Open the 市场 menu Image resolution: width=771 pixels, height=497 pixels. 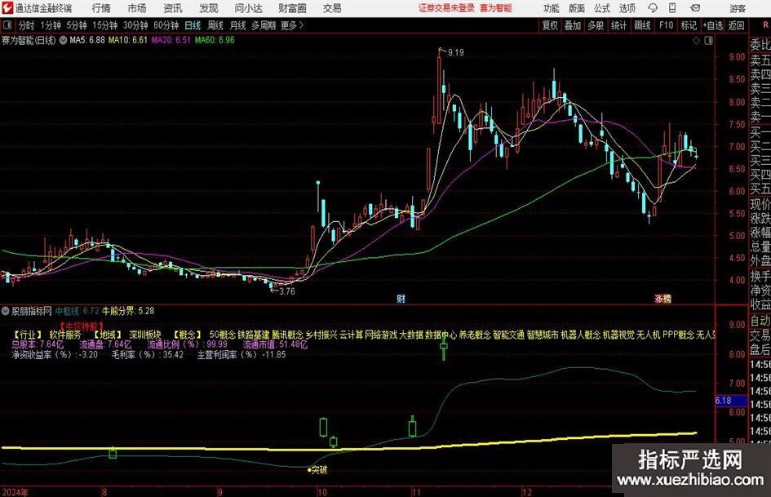(137, 8)
